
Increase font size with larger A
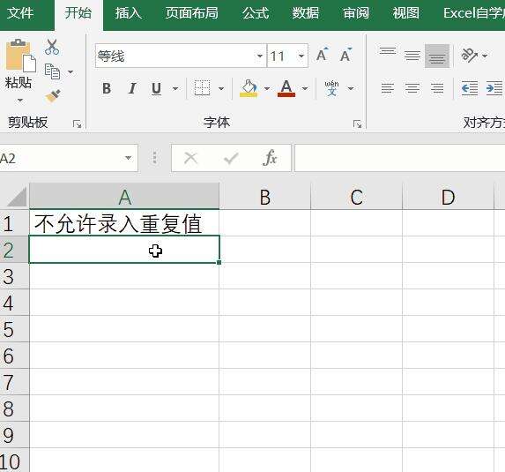coord(322,55)
